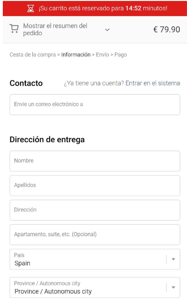Expand the order summary chevron

coord(107,30)
